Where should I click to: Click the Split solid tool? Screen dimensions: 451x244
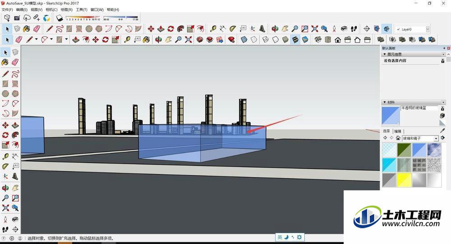[432, 39]
